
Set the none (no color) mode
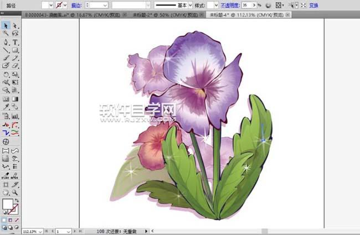pyautogui.click(x=16, y=220)
